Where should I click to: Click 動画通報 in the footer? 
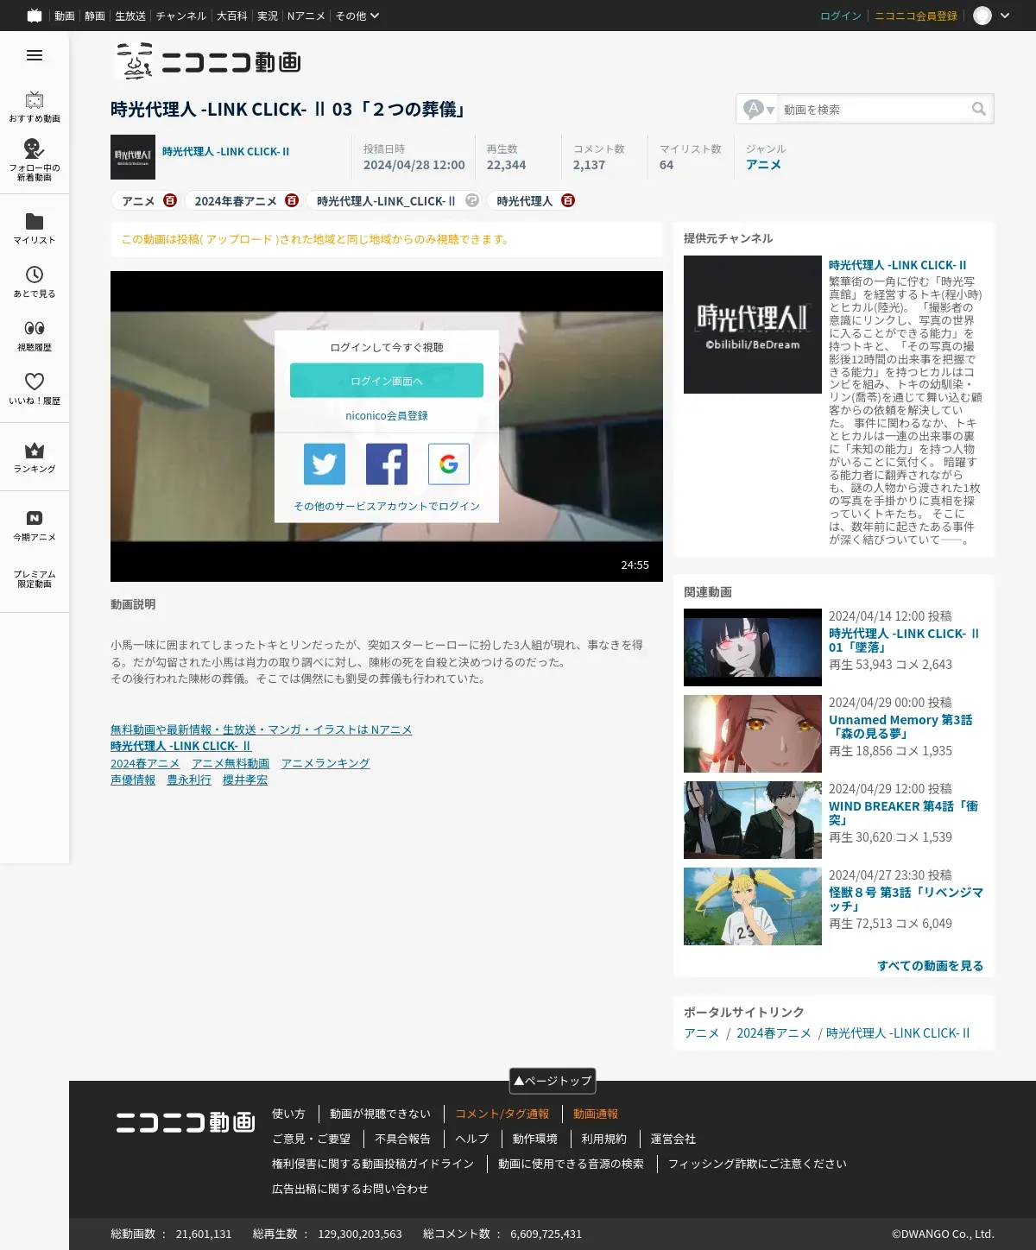point(596,1114)
